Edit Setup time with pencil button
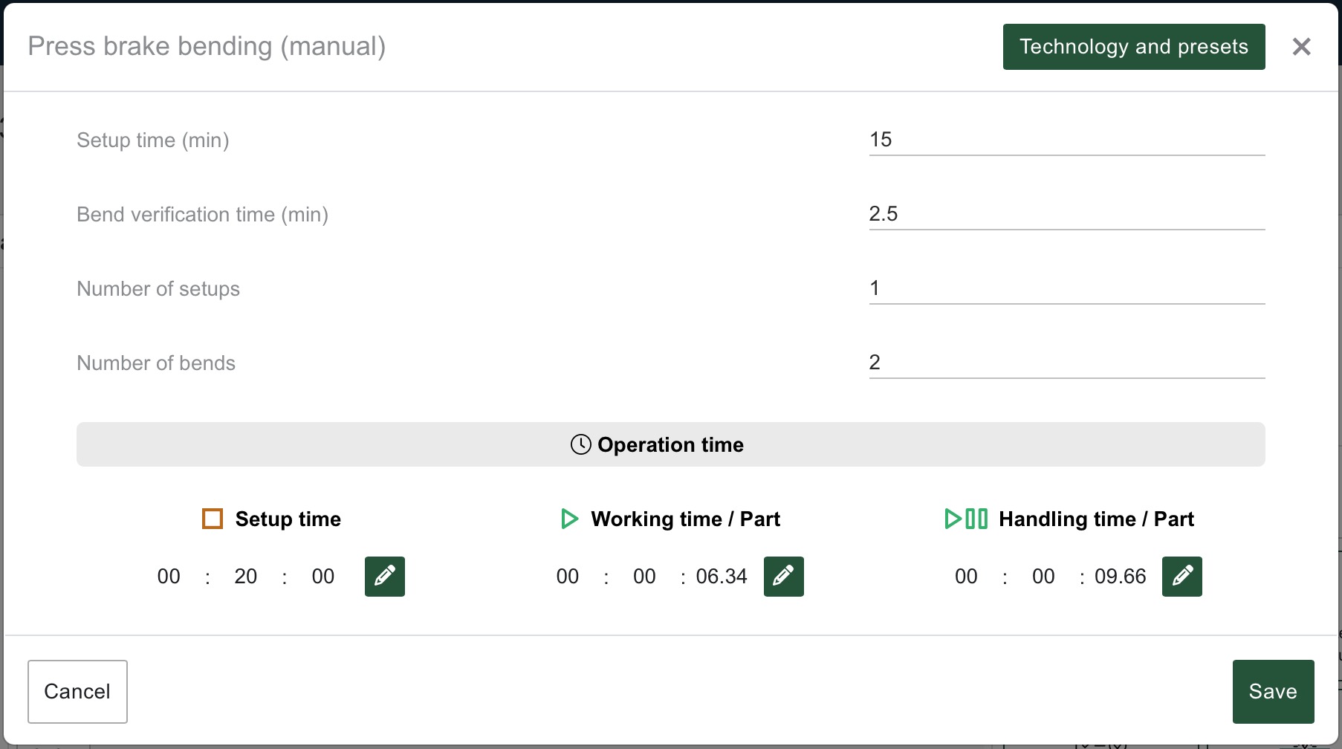 click(x=384, y=577)
